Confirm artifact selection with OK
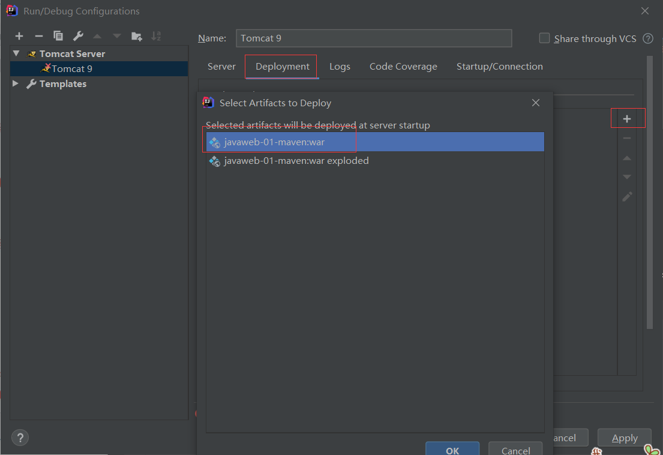 pos(452,450)
